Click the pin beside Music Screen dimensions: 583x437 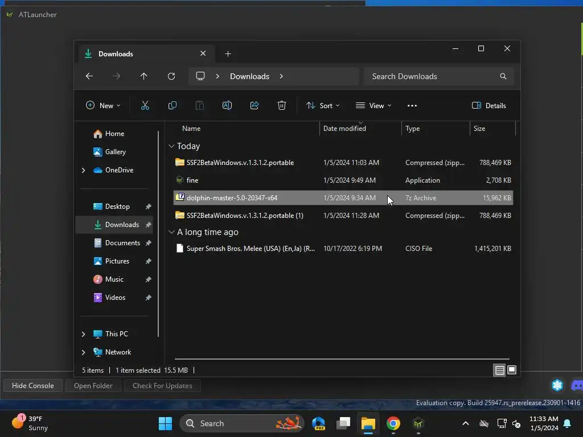click(149, 279)
